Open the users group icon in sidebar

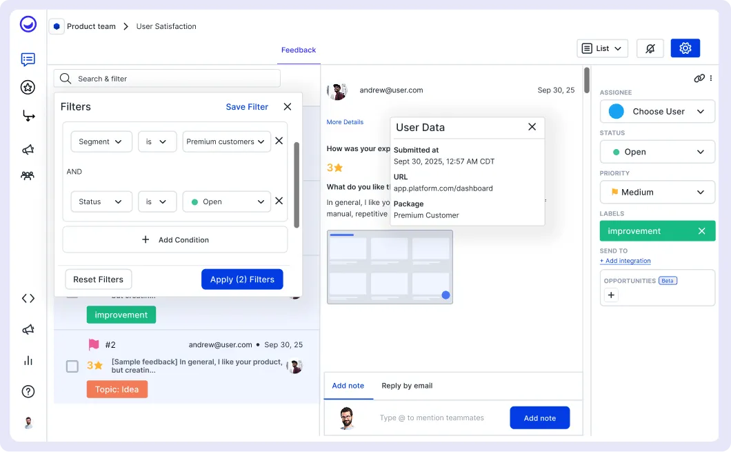click(28, 176)
